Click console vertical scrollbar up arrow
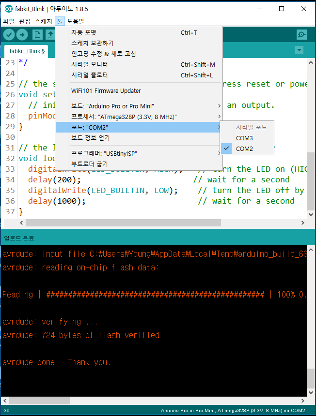Screen dimensions: 316x416 coord(311,250)
